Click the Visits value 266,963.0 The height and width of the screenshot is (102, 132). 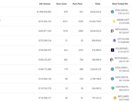coord(96,88)
